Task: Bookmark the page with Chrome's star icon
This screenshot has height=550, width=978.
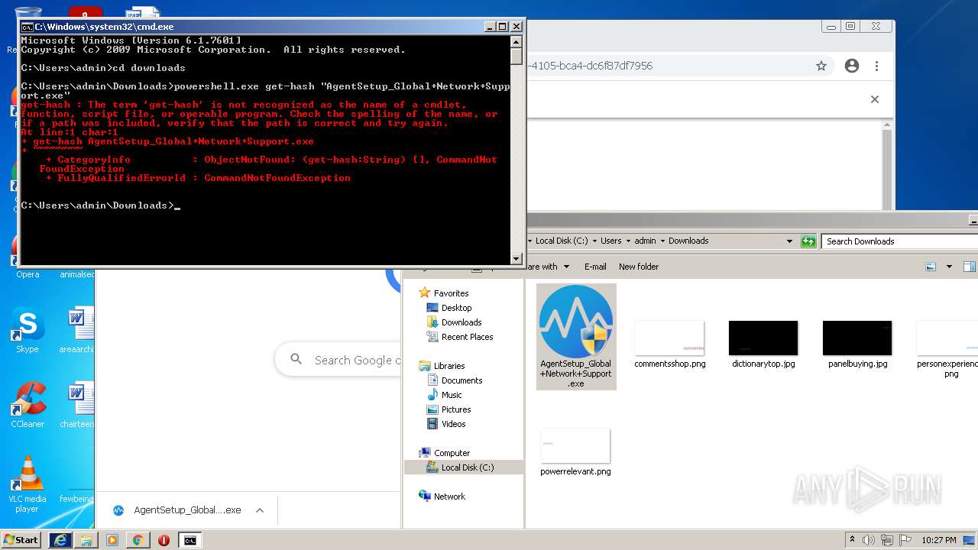Action: point(821,66)
